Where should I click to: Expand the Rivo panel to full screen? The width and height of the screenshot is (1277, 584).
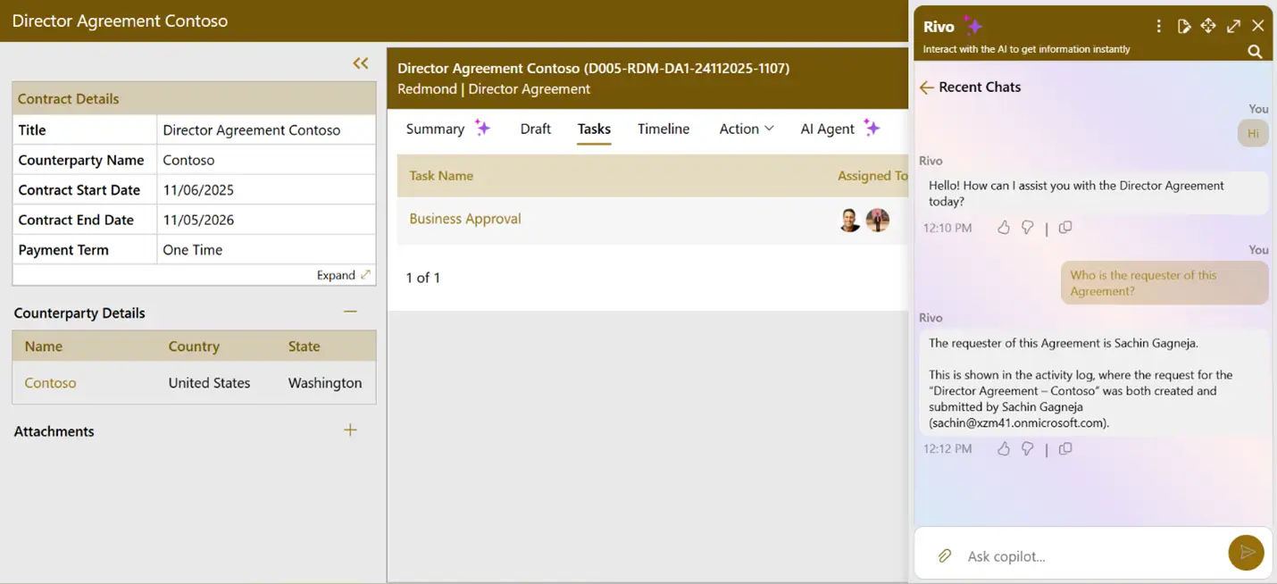pyautogui.click(x=1233, y=25)
